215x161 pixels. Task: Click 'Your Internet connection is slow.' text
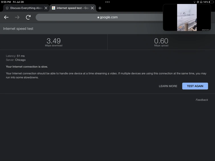coord(27,67)
